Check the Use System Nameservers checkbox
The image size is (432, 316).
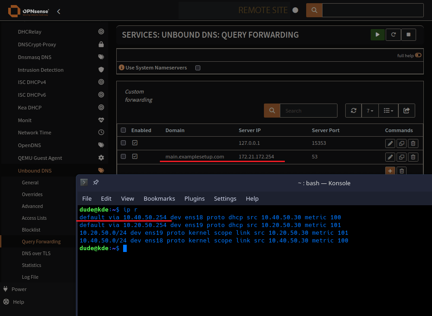coord(198,68)
